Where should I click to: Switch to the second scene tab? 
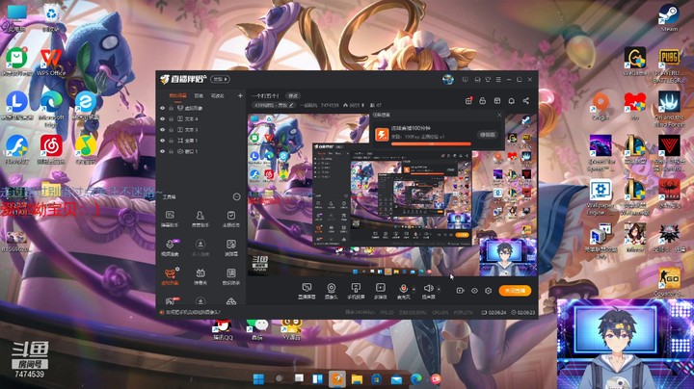[x=199, y=95]
